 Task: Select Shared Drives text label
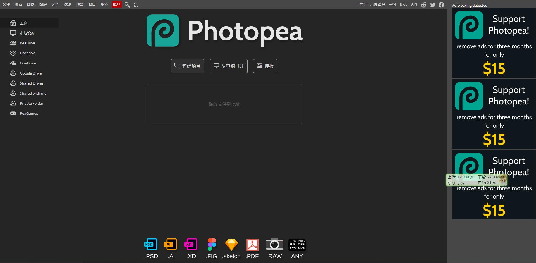32,83
